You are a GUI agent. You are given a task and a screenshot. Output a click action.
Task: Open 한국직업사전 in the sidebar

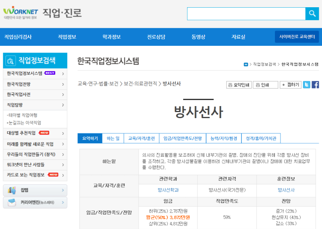pos(19,94)
